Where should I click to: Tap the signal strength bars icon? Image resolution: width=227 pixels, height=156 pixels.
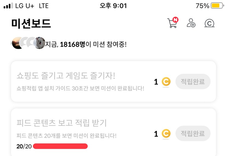(8, 6)
